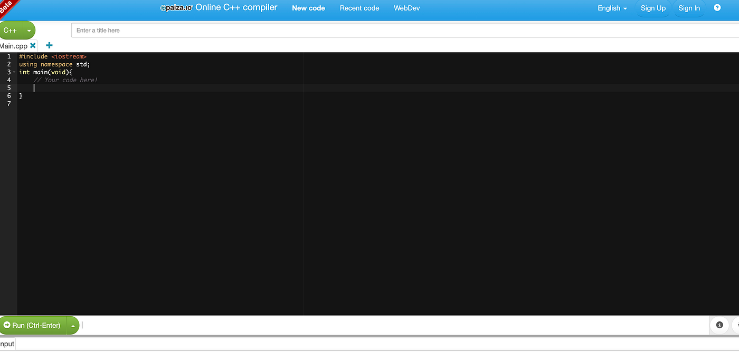Open the WebDev menu item

406,8
